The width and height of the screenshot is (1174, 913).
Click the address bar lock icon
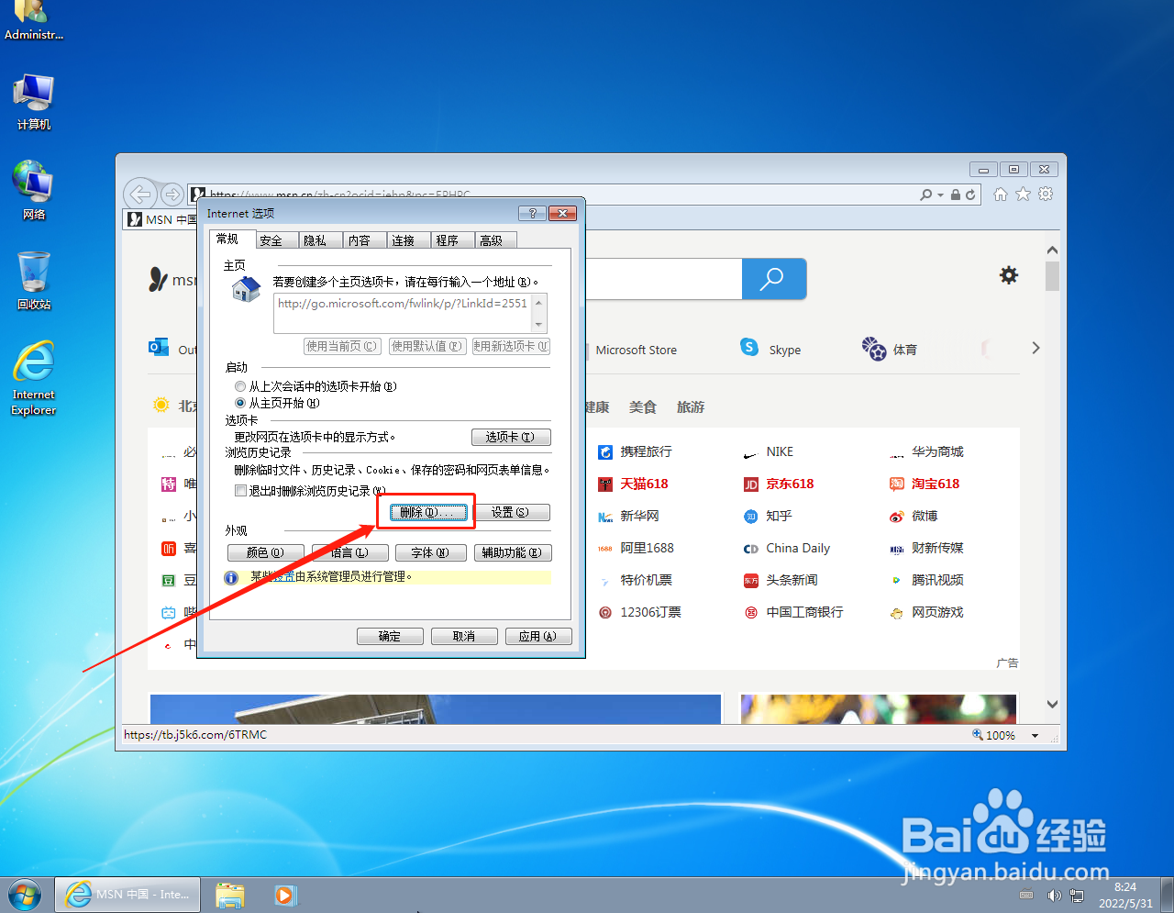[x=956, y=195]
